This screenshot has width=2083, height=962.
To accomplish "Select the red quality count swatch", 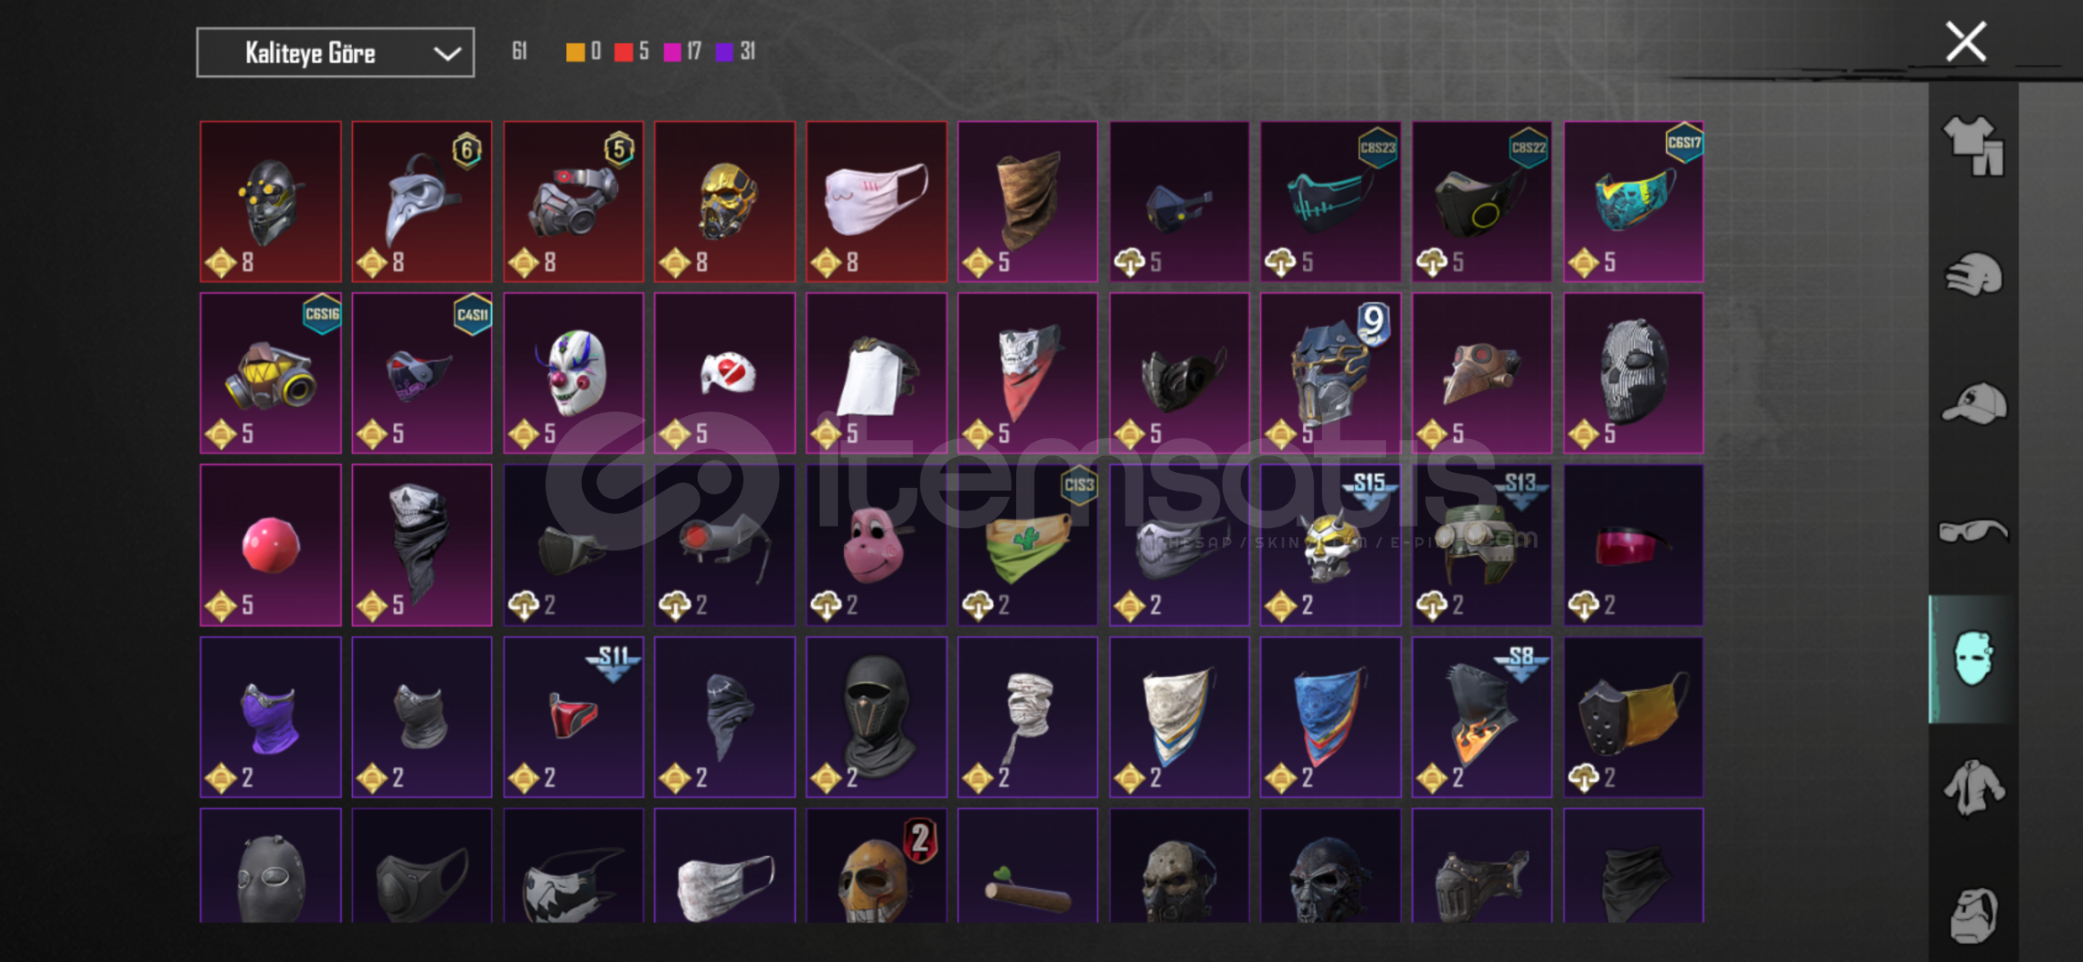I will tap(624, 52).
